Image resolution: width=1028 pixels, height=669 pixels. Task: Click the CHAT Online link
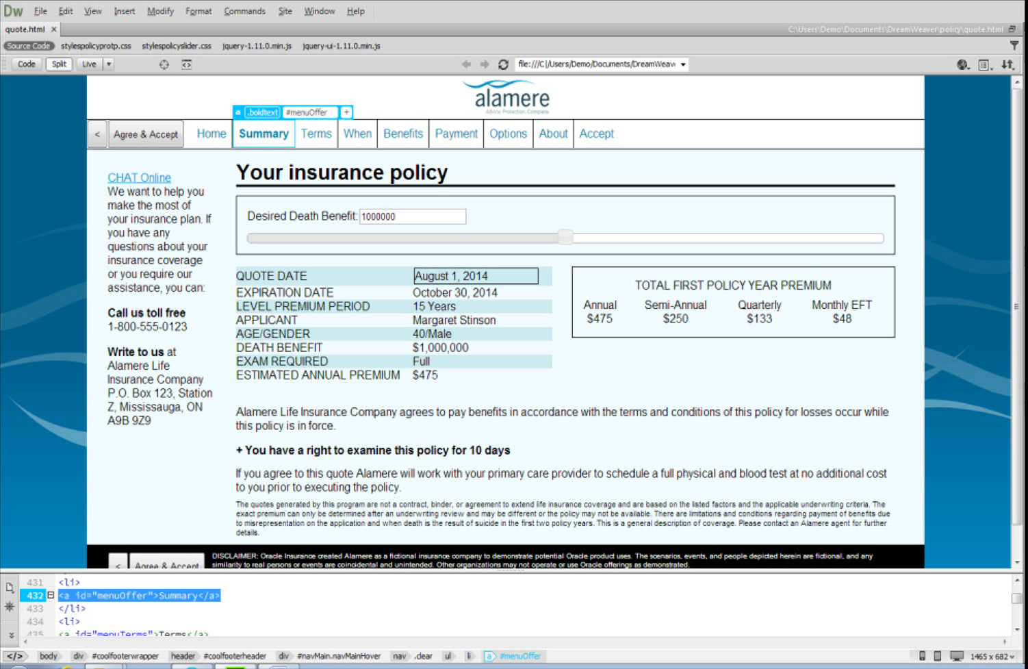pyautogui.click(x=139, y=177)
